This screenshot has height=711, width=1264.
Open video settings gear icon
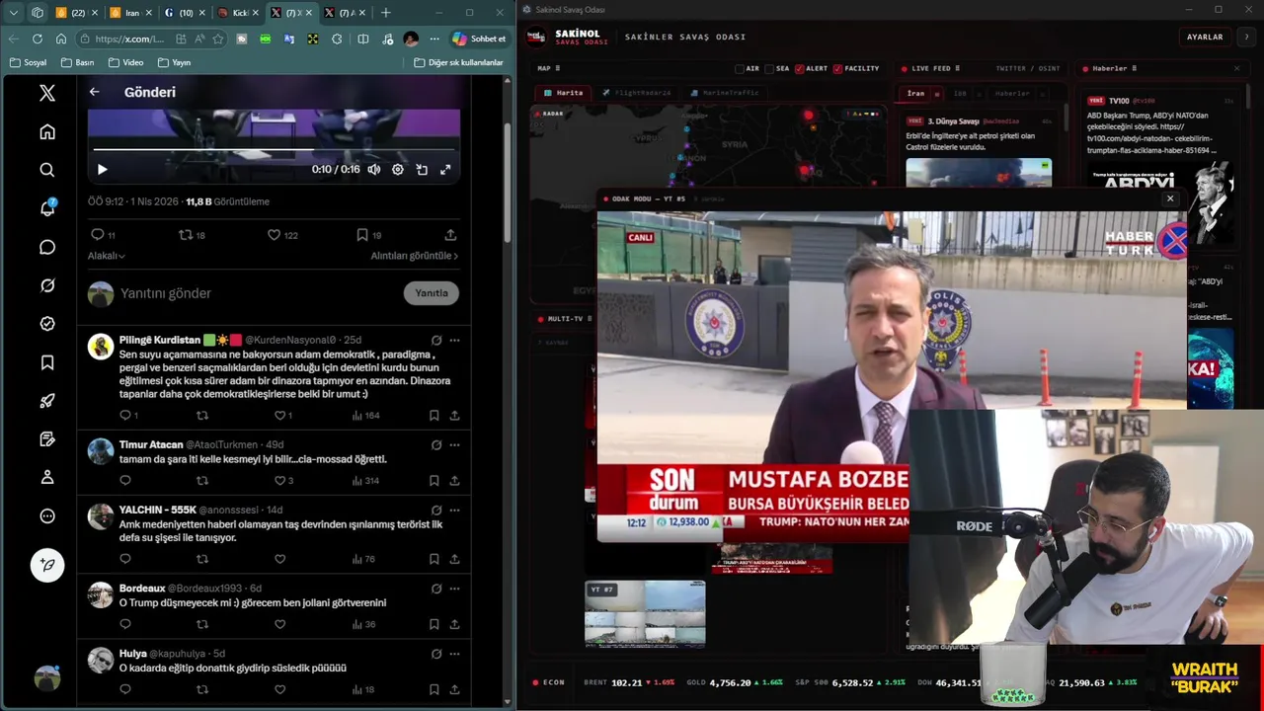(x=398, y=170)
